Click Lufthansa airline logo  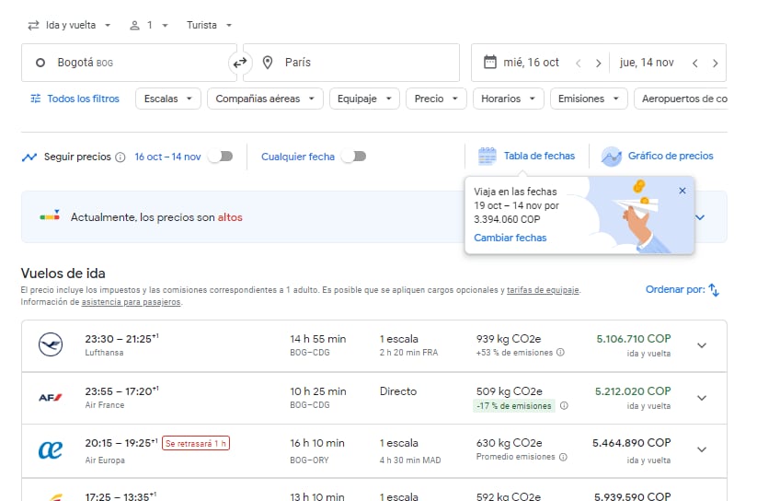(x=51, y=344)
